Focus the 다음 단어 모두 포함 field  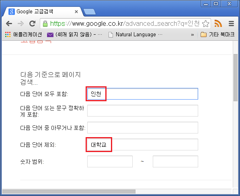142,94
